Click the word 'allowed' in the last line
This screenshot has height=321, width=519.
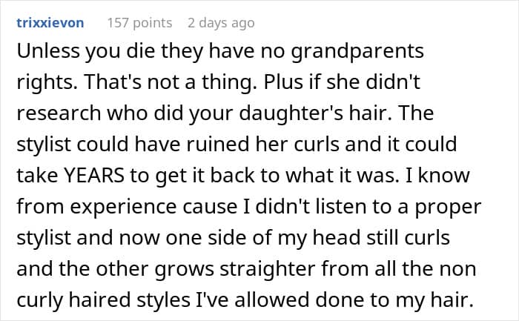pos(272,300)
